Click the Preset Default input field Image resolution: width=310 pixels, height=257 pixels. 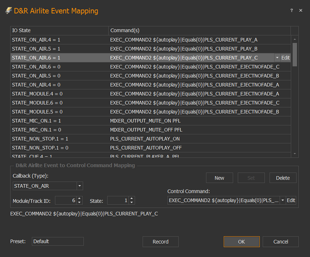(58, 241)
